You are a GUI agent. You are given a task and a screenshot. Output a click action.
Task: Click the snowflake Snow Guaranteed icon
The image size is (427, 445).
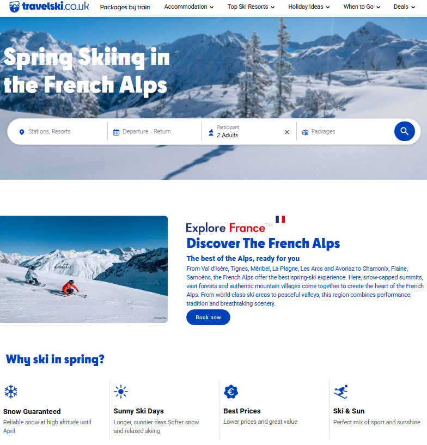tap(11, 391)
